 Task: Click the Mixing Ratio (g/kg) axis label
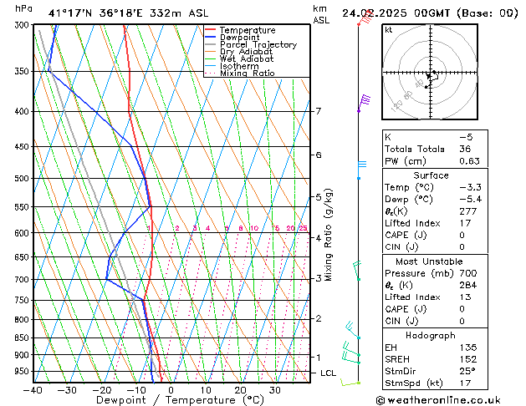tap(328, 235)
